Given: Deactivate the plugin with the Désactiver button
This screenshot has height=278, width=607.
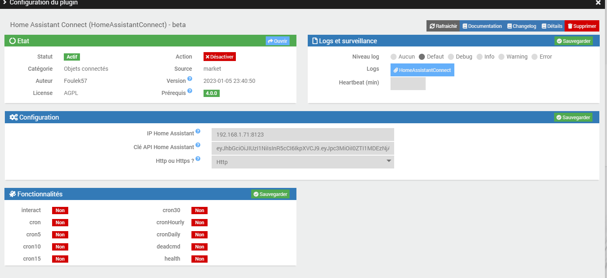Looking at the screenshot, I should click(220, 57).
